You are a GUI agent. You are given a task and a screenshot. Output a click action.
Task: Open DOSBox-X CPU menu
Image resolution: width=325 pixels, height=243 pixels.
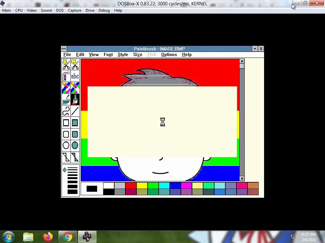coord(19,10)
